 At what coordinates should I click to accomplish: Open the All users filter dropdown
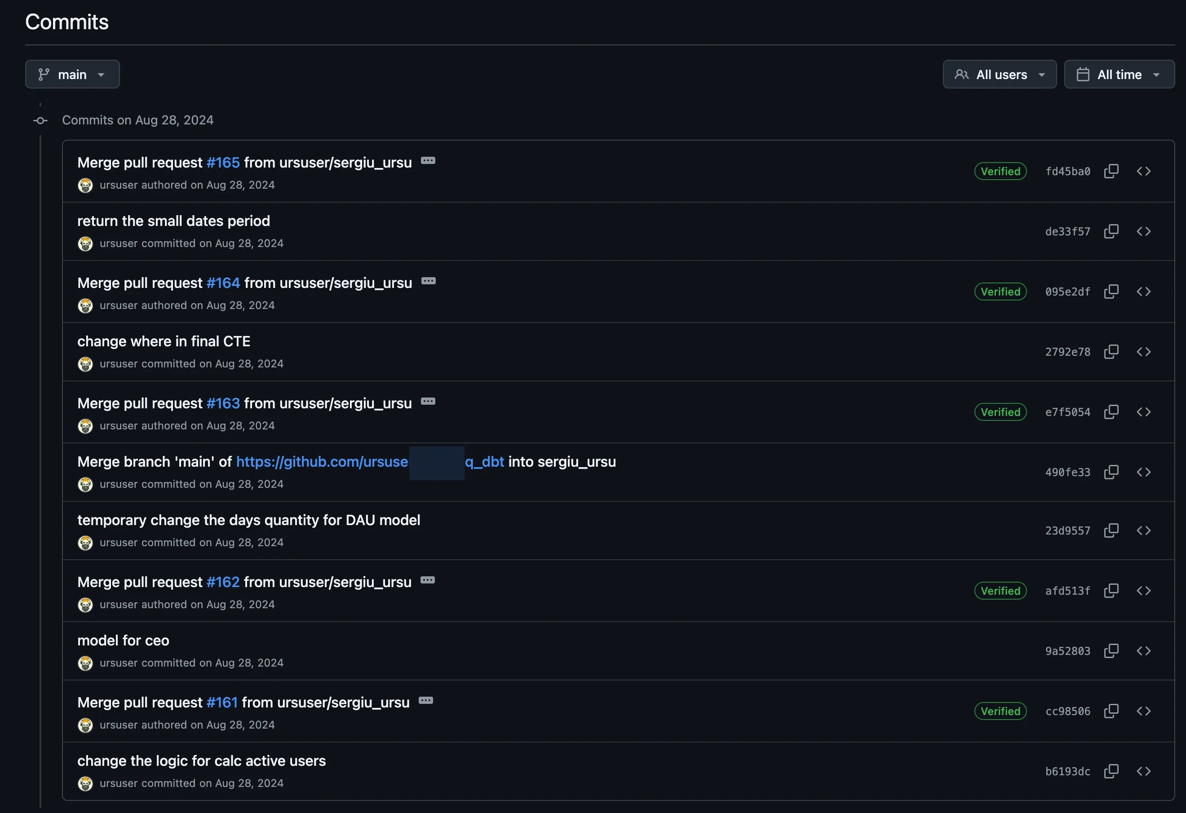(x=999, y=75)
